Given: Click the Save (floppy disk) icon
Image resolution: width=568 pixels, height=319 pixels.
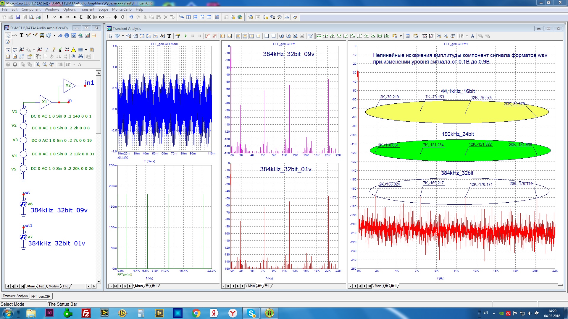Looking at the screenshot, I should coord(18,17).
